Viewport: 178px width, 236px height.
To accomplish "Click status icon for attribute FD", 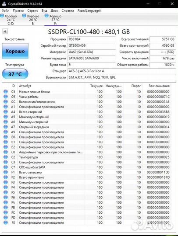I will coord(6,218).
